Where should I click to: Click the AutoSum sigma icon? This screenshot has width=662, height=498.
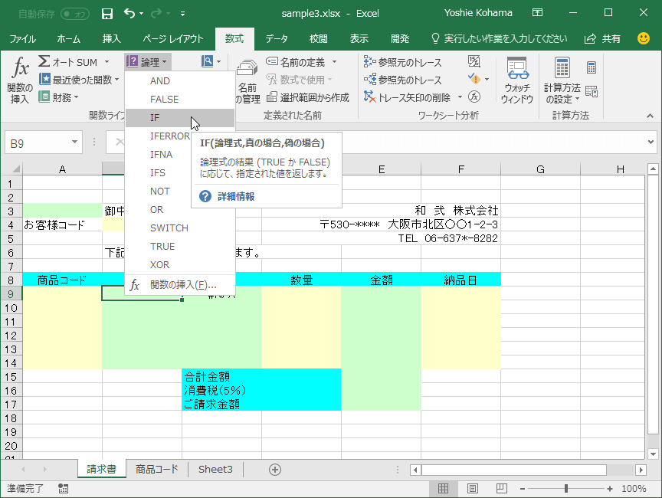(x=44, y=61)
